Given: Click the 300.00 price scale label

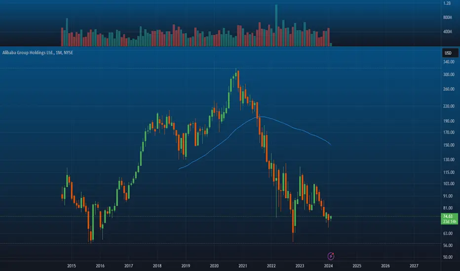Looking at the screenshot, I should (449, 75).
